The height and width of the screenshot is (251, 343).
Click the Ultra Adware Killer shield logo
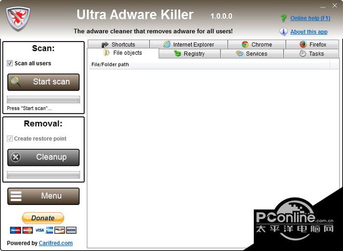18,19
